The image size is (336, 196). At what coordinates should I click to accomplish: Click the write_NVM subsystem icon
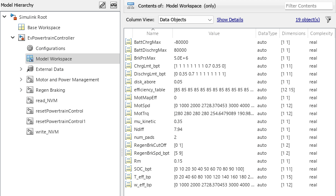[x=30, y=132]
